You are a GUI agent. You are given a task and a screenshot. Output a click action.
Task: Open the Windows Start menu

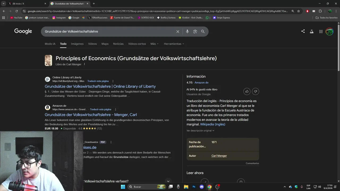(x=123, y=187)
